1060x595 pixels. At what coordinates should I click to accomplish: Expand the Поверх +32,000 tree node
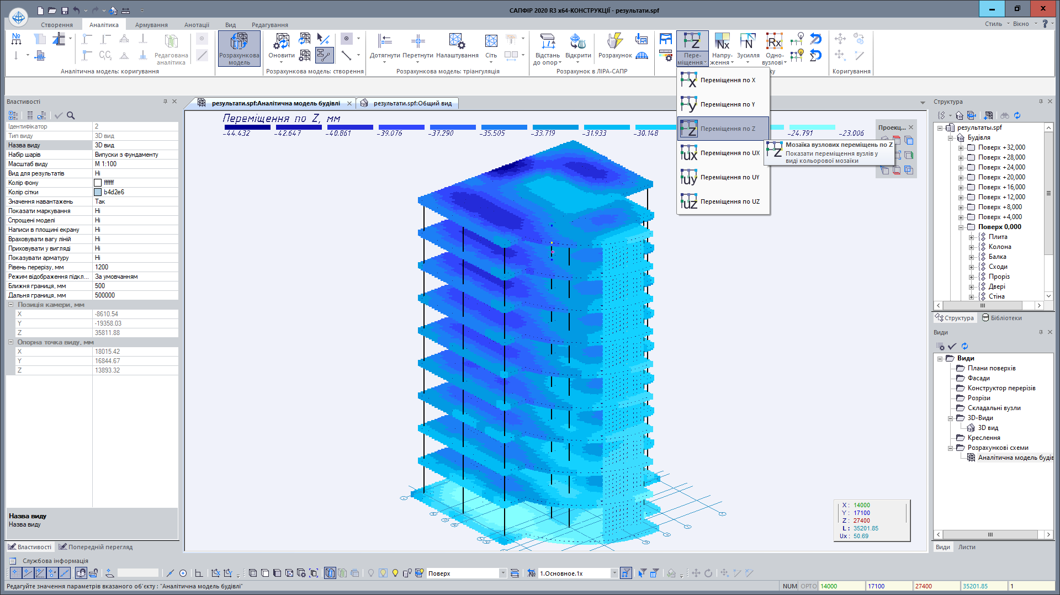(x=961, y=148)
